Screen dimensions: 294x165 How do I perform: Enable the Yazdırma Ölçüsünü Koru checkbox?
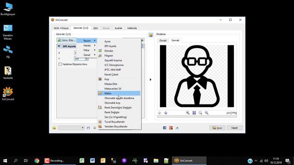point(60,64)
